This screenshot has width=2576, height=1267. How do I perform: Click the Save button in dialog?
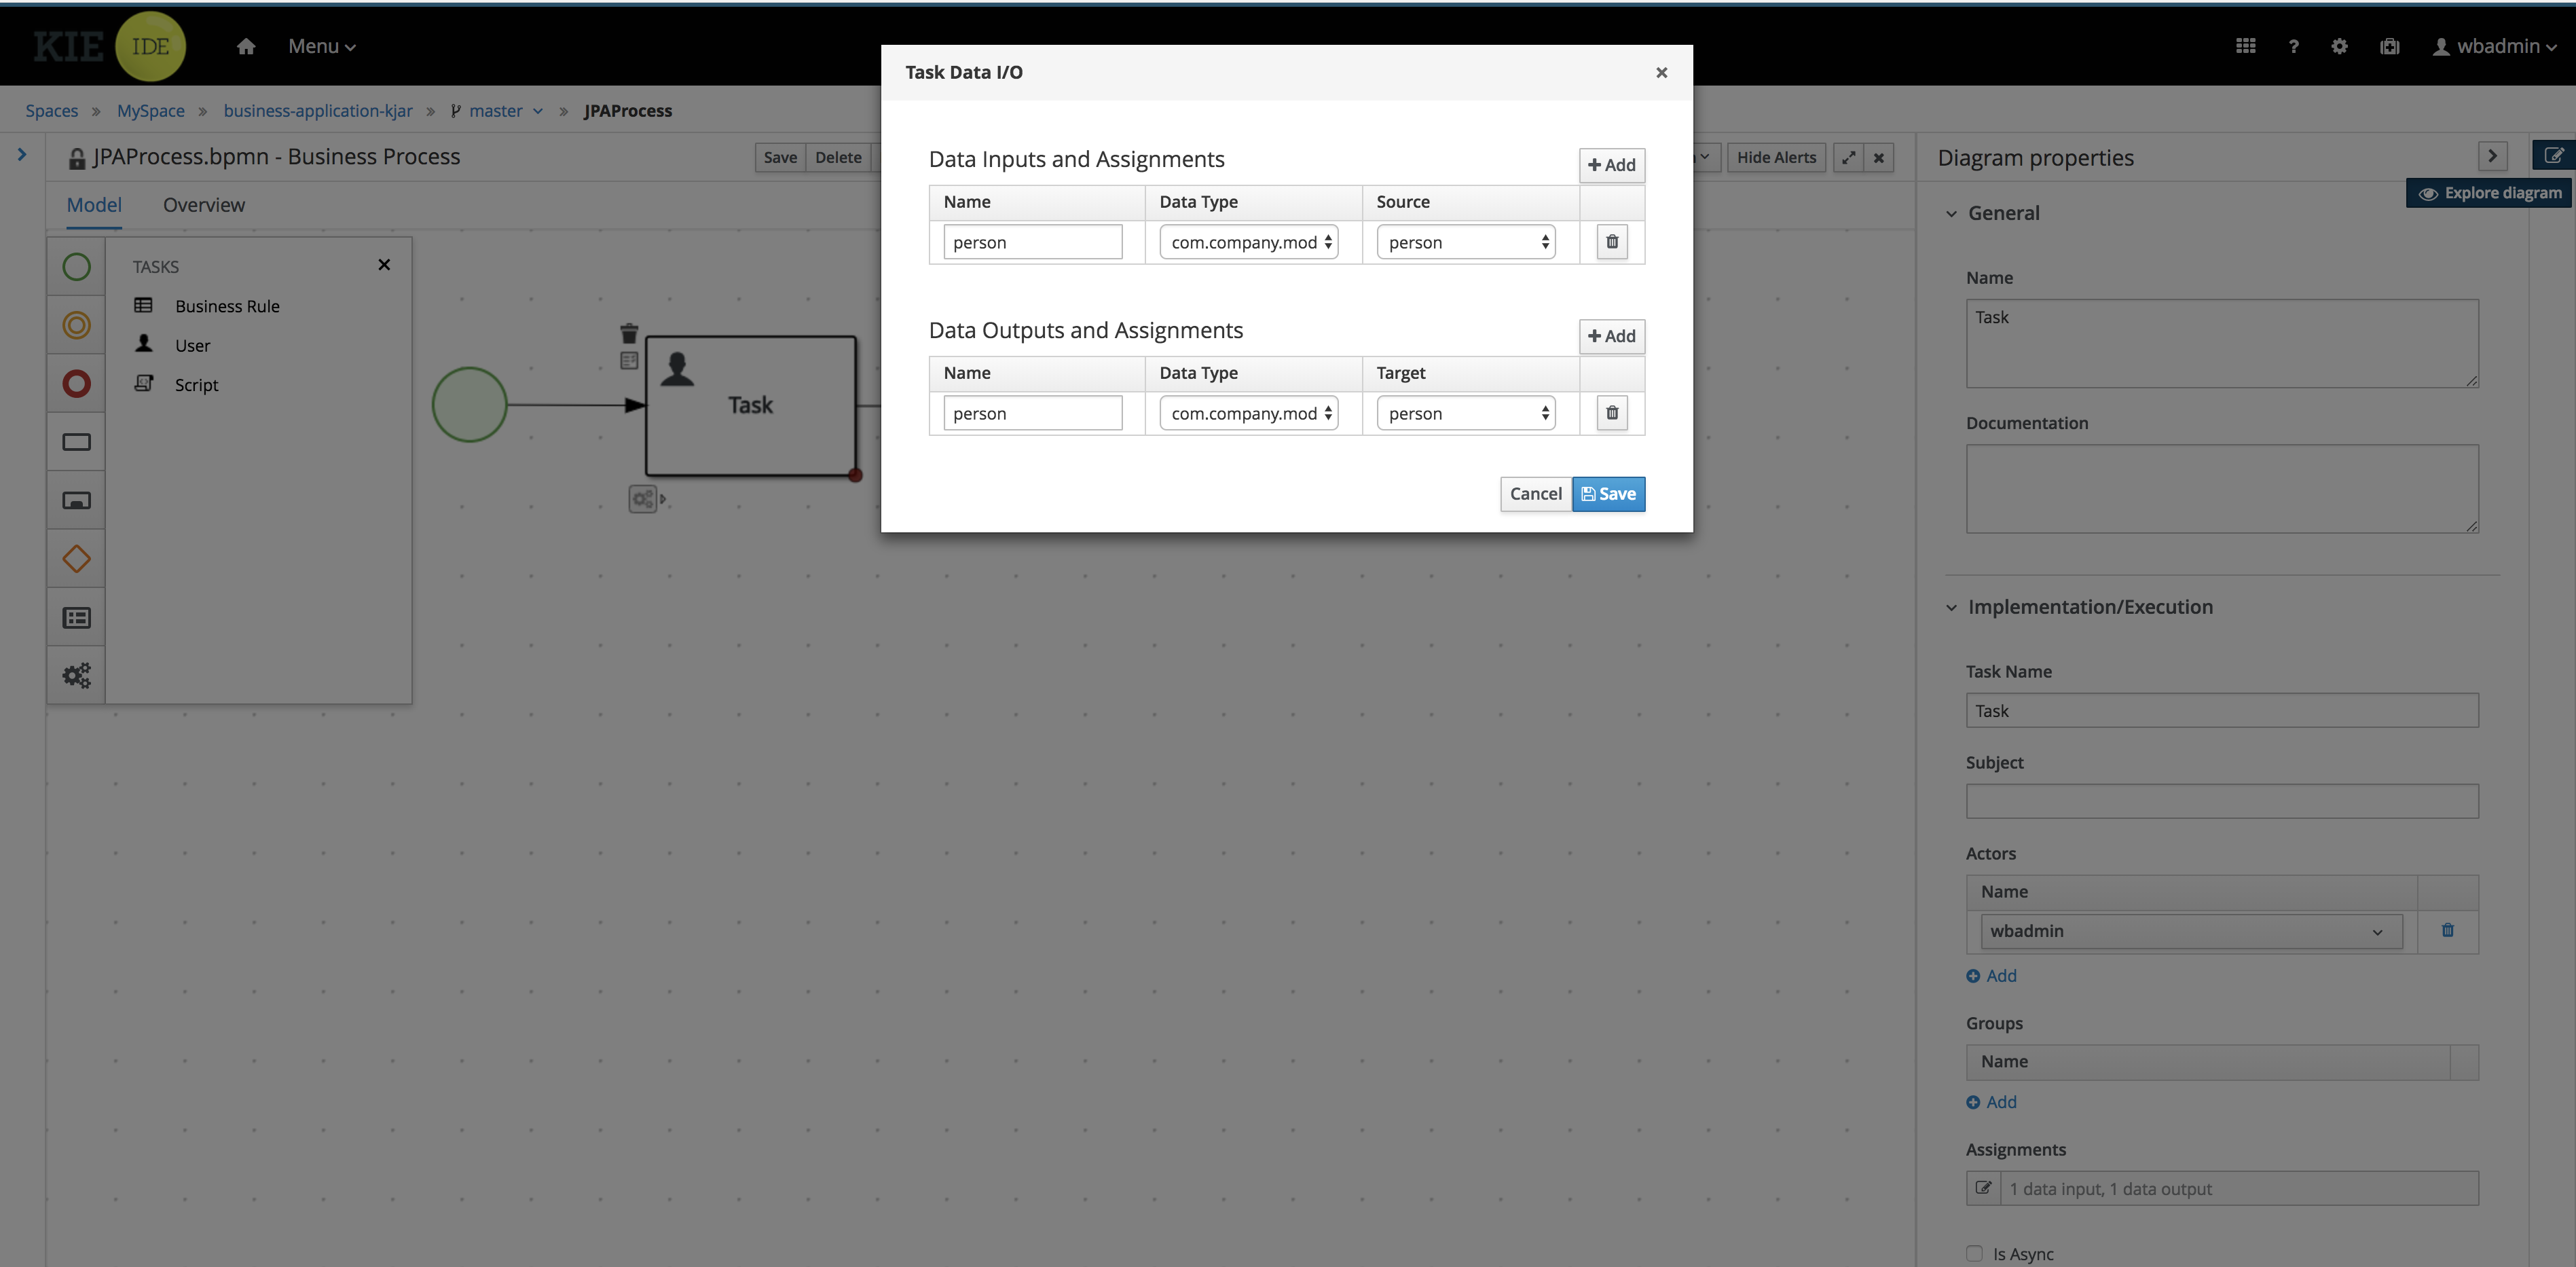click(1606, 493)
